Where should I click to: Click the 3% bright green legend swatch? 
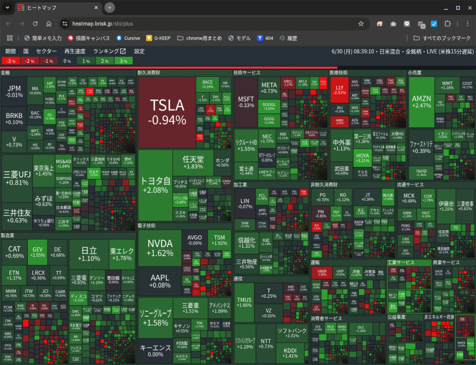(x=123, y=61)
